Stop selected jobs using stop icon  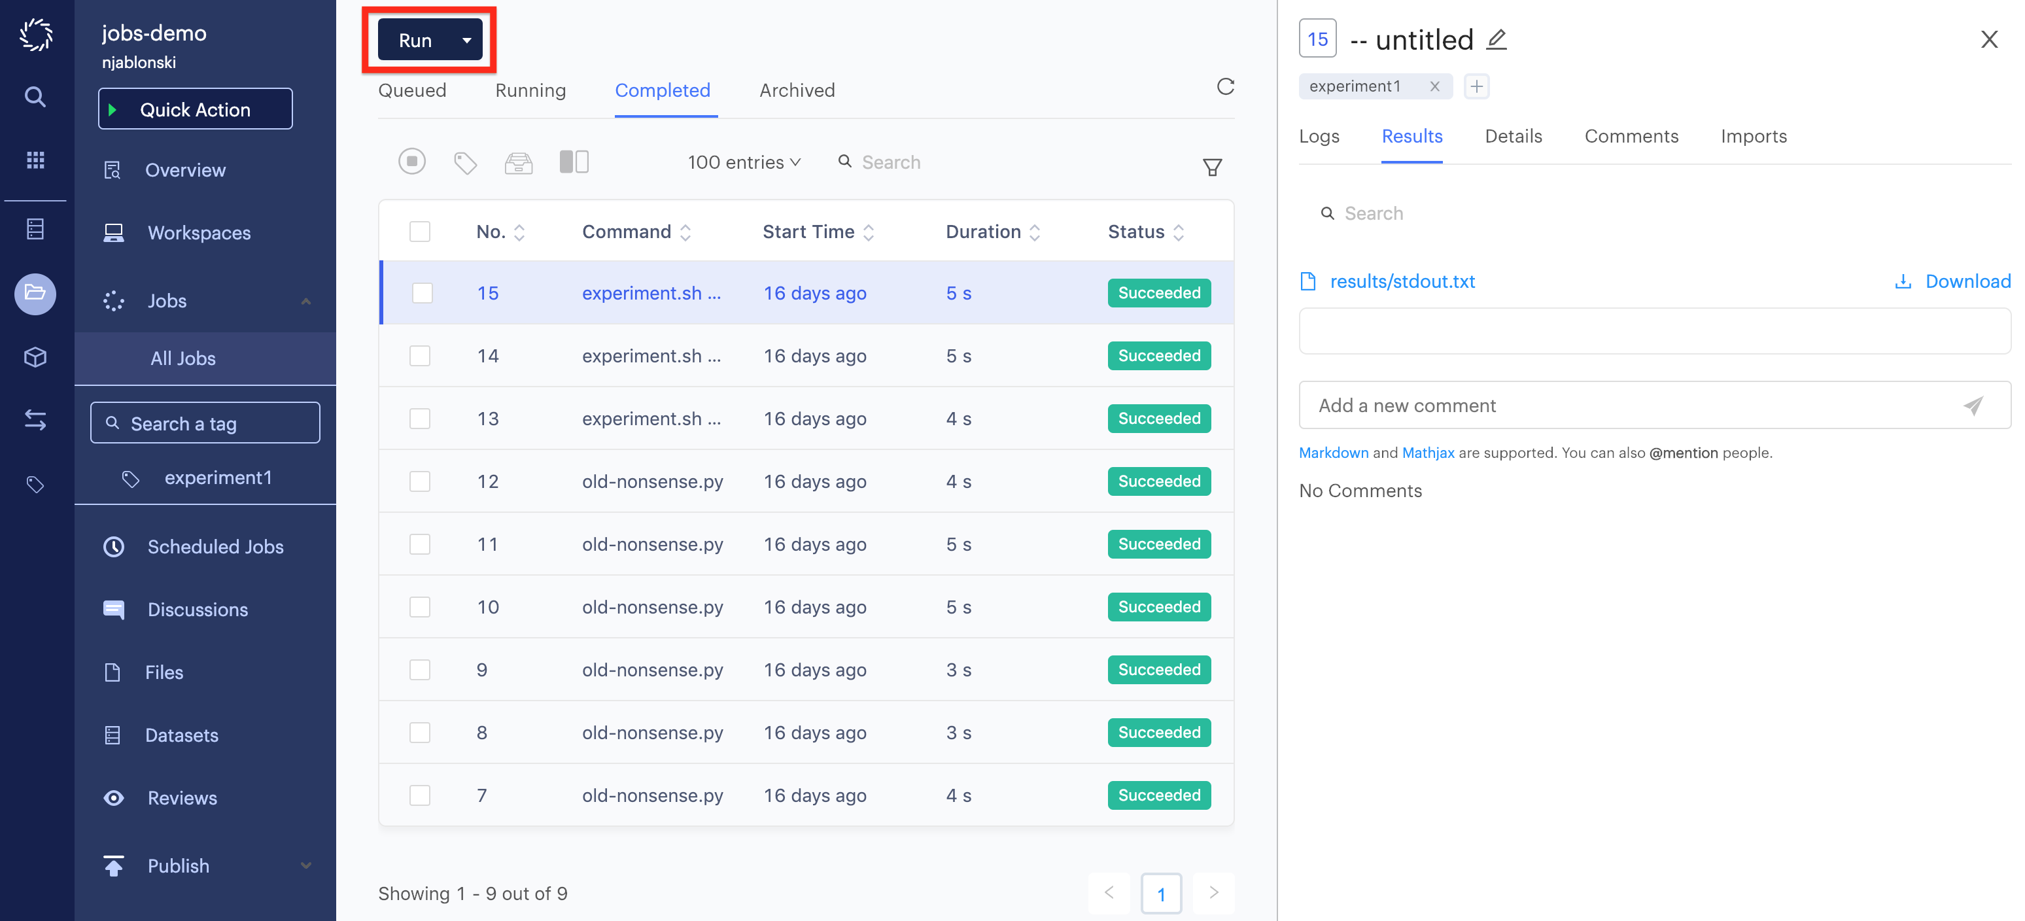click(x=412, y=162)
